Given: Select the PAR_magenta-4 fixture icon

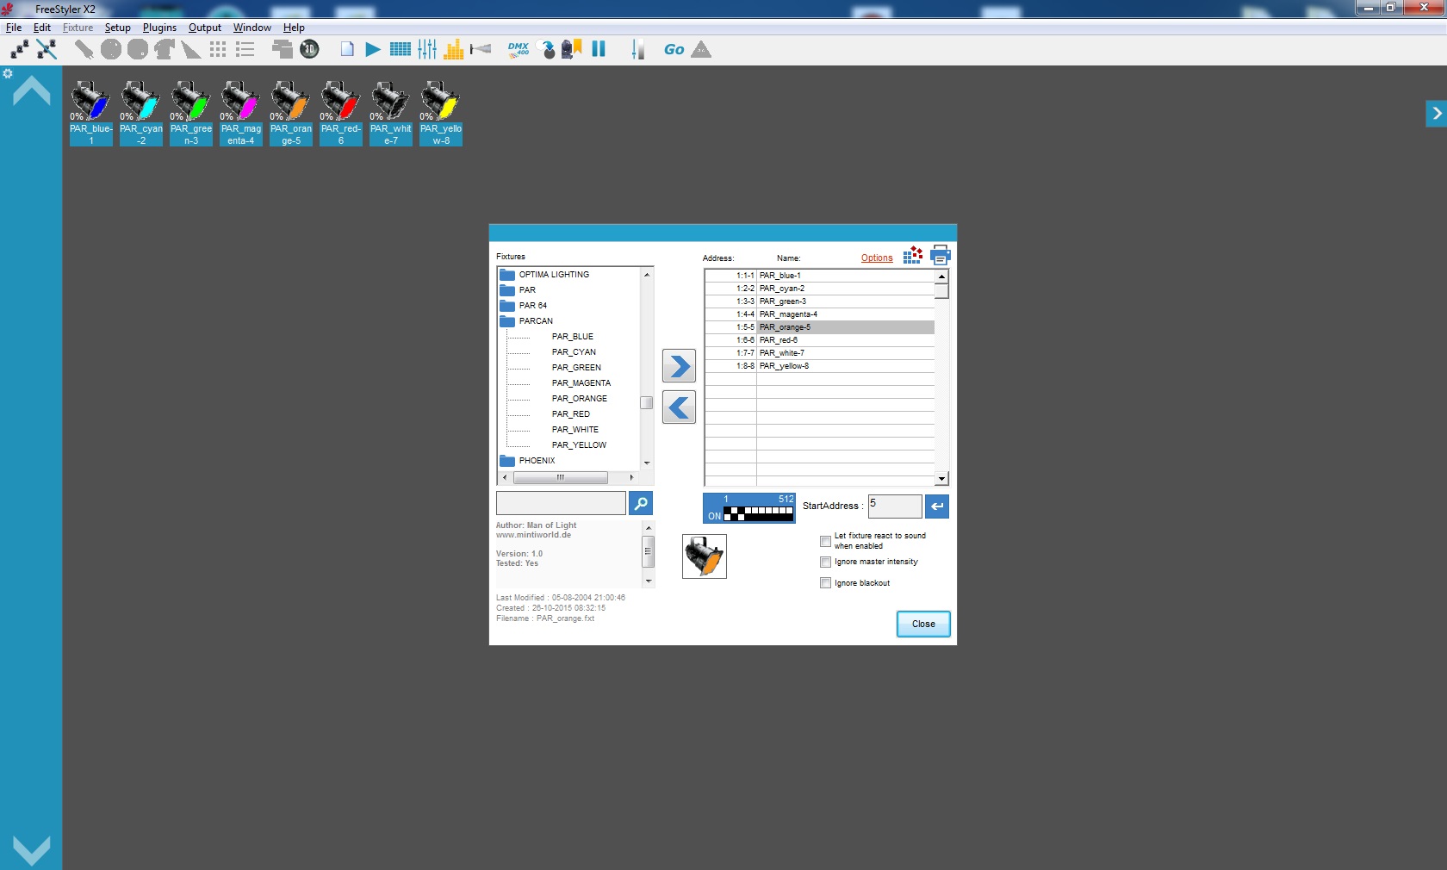Looking at the screenshot, I should pos(241,113).
